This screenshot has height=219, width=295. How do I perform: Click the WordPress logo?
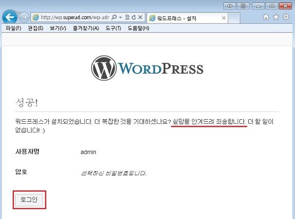tap(147, 68)
